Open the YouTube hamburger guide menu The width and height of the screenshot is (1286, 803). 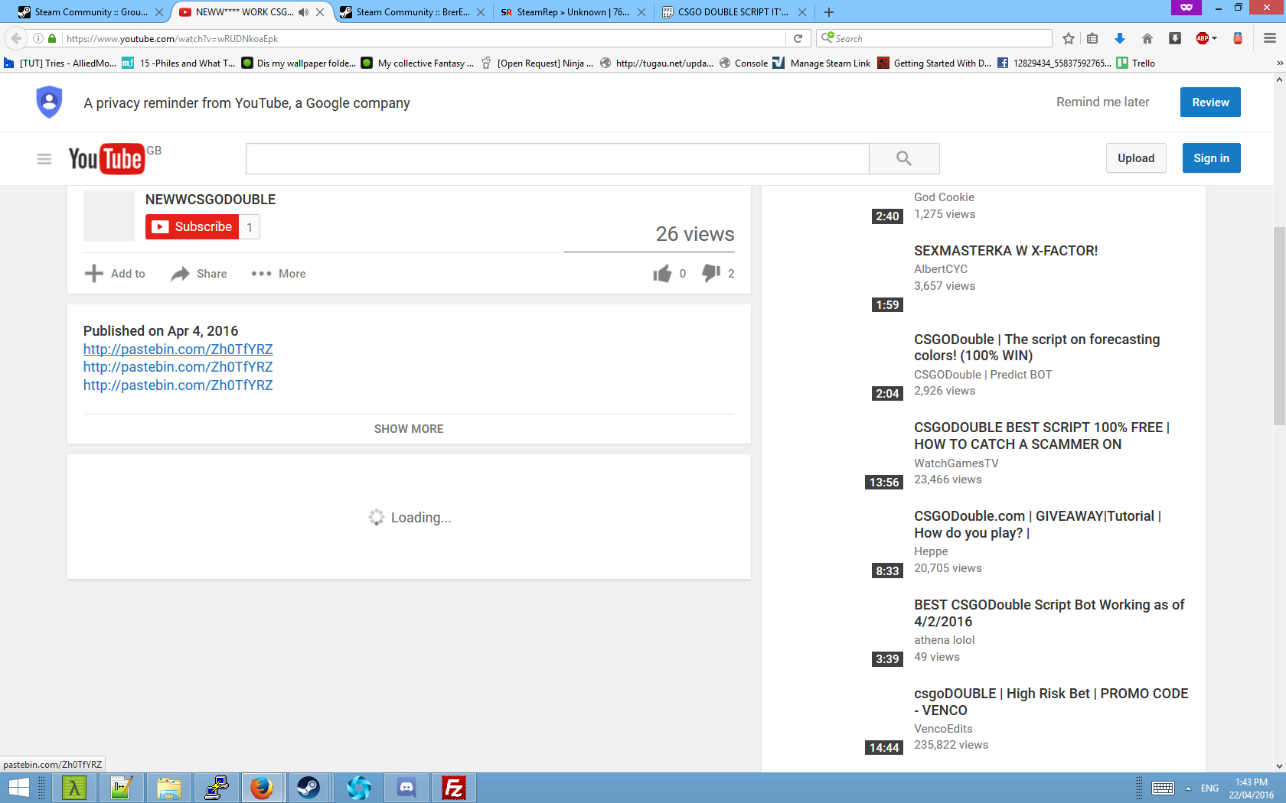coord(44,159)
